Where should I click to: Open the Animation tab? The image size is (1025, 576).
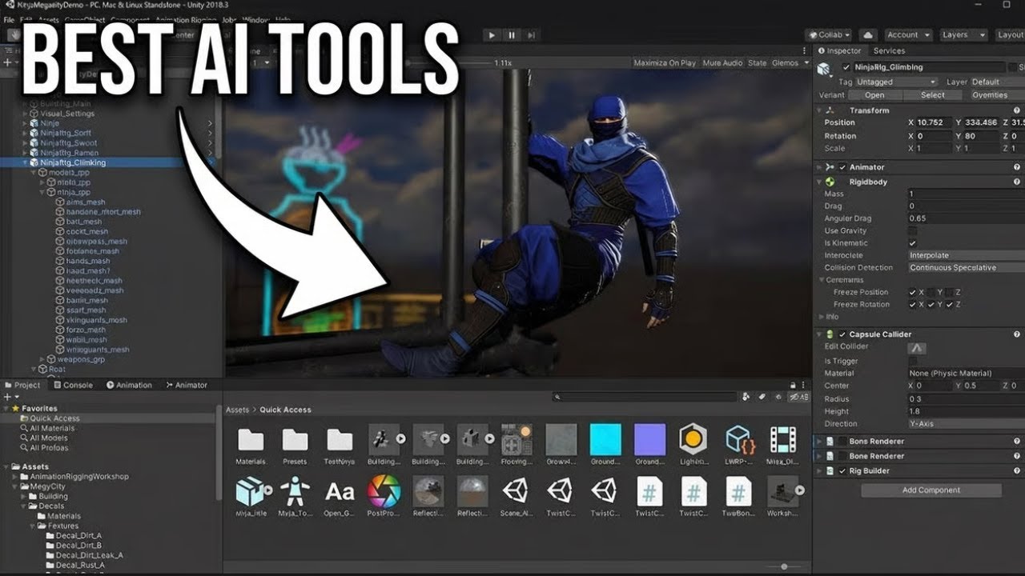coord(129,386)
